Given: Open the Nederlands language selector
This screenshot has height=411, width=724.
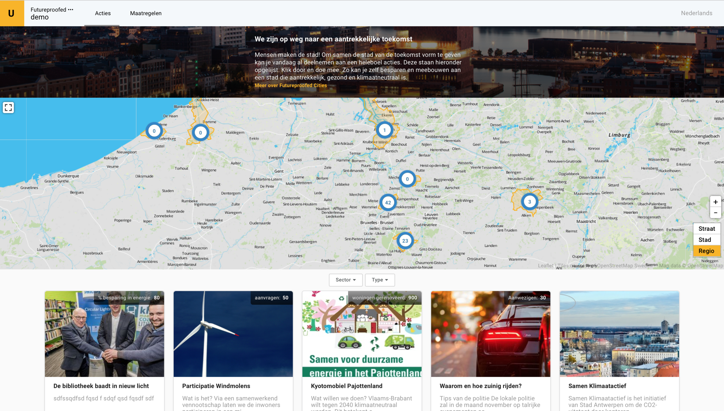Looking at the screenshot, I should point(696,13).
